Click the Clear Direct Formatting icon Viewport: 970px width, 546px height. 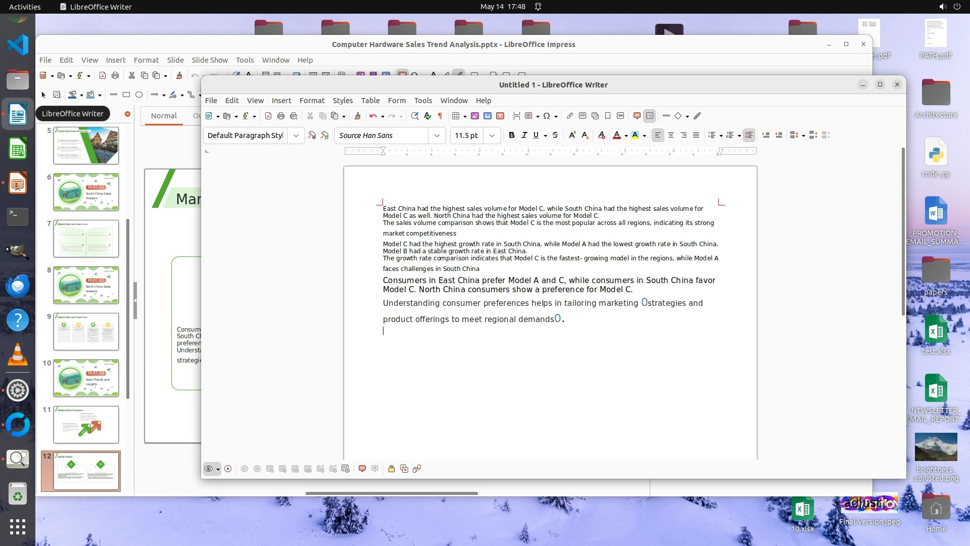[x=601, y=135]
